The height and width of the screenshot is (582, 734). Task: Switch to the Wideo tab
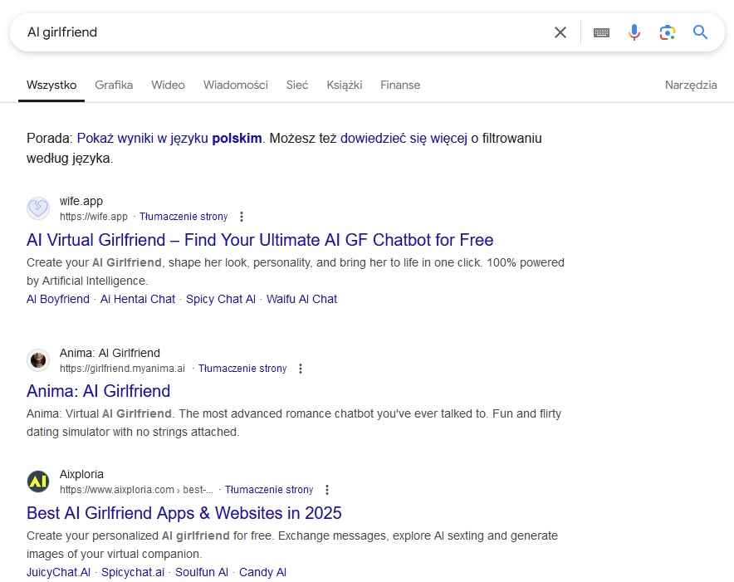point(168,86)
